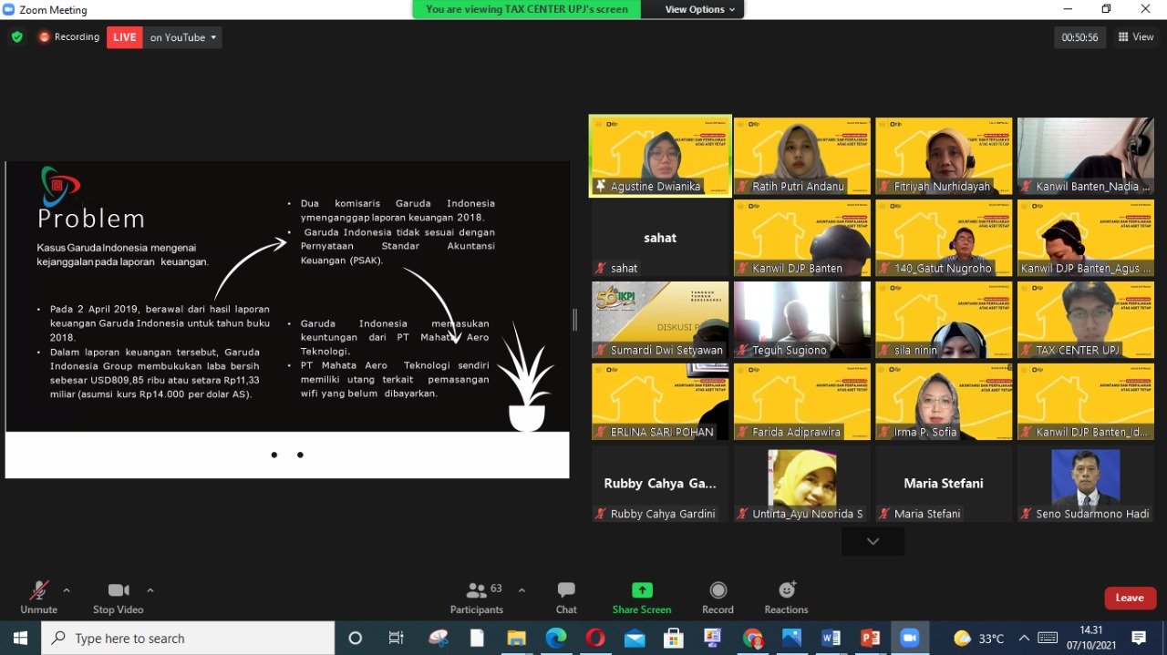Open Task View on the taskbar

[397, 638]
